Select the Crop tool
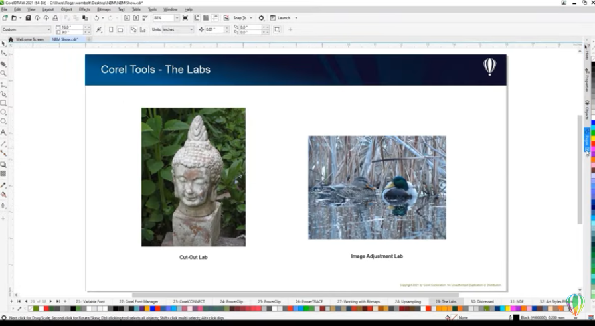The width and height of the screenshot is (595, 326). click(x=3, y=64)
